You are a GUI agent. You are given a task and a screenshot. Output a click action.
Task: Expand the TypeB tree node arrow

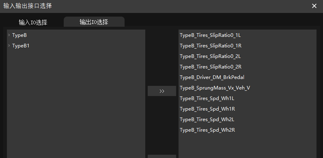pos(9,35)
